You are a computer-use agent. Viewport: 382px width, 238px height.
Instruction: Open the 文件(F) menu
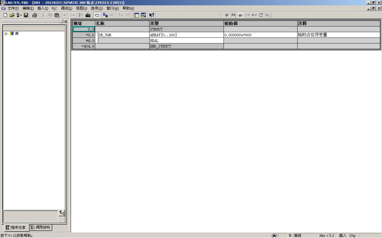(13, 8)
